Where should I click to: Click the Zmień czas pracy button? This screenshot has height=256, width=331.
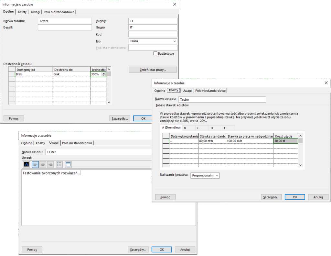coord(153,70)
